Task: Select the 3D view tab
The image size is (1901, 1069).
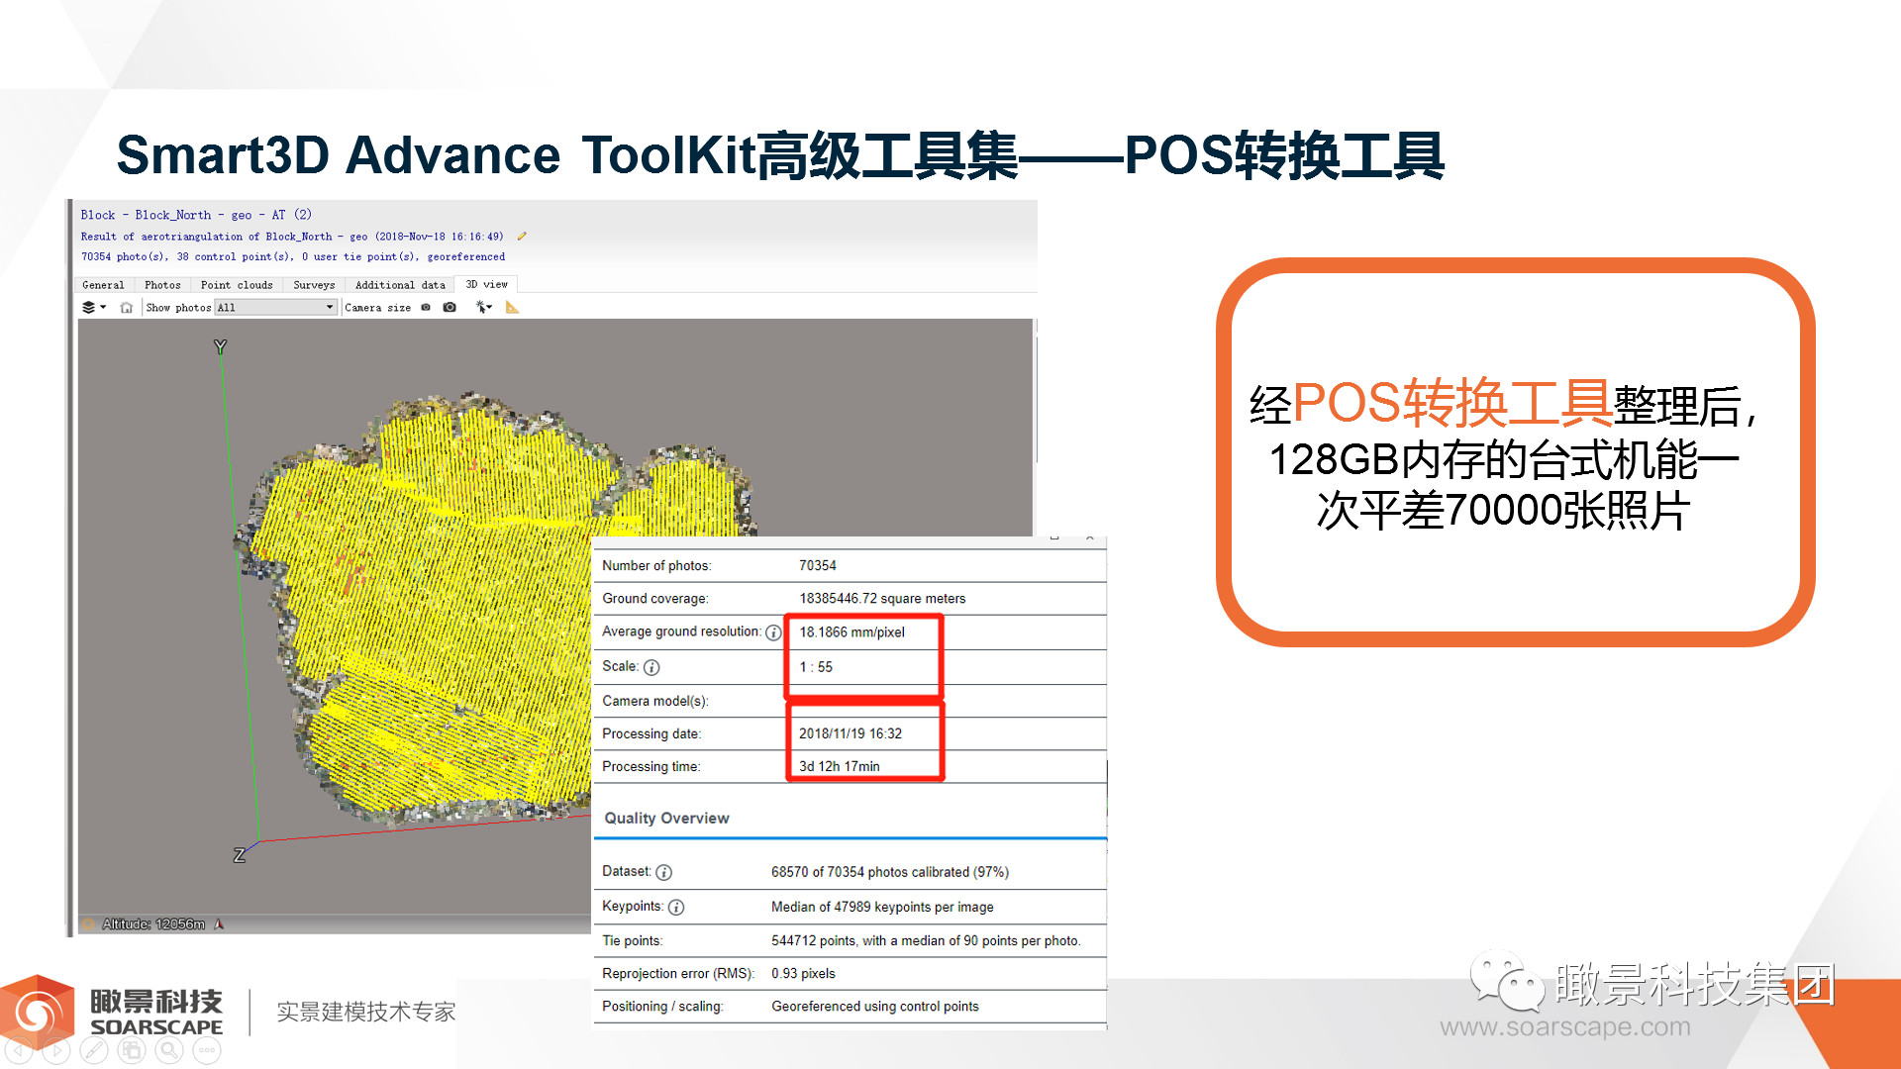Action: pos(486,284)
